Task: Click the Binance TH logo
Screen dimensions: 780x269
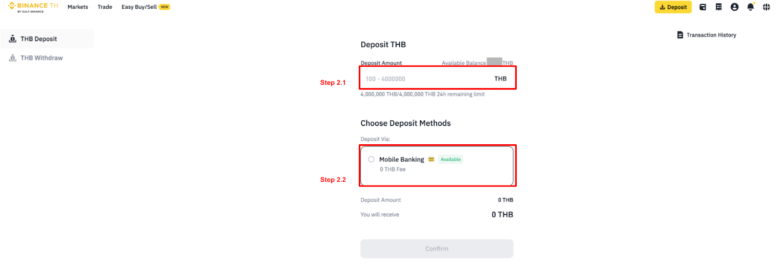Action: pos(33,7)
